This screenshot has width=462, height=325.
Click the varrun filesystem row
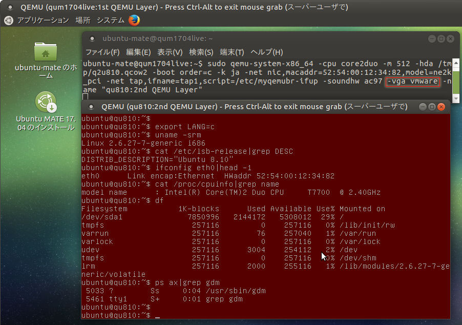(228, 234)
